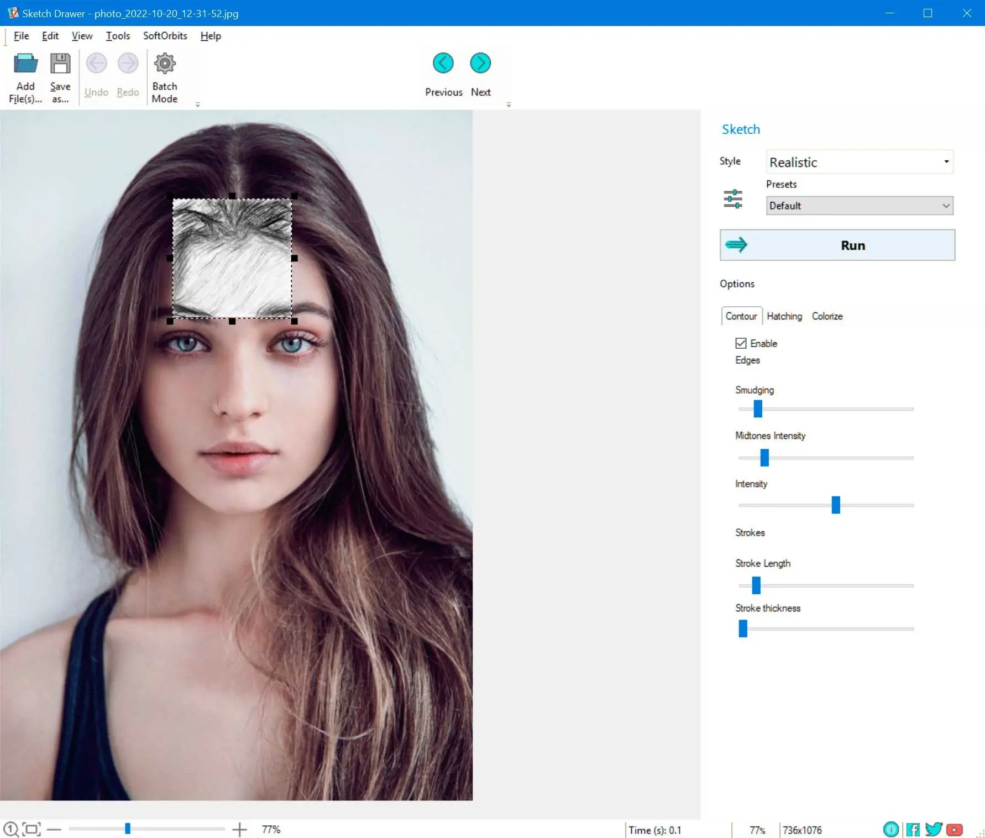The width and height of the screenshot is (985, 838).
Task: Go to the Next image arrow
Action: (x=480, y=63)
